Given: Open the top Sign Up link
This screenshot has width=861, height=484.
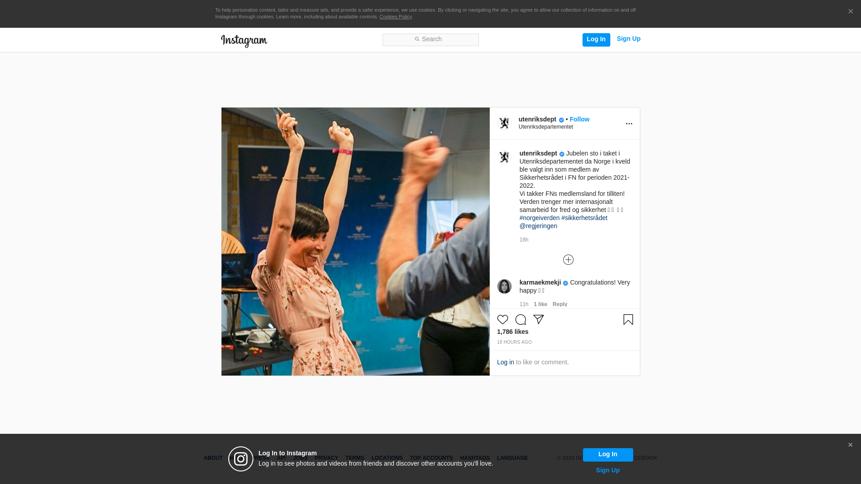Looking at the screenshot, I should pyautogui.click(x=628, y=39).
